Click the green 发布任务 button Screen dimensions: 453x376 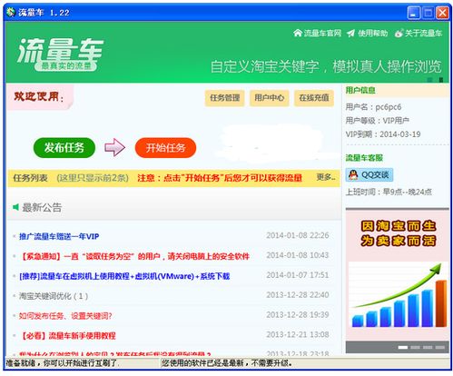64,148
